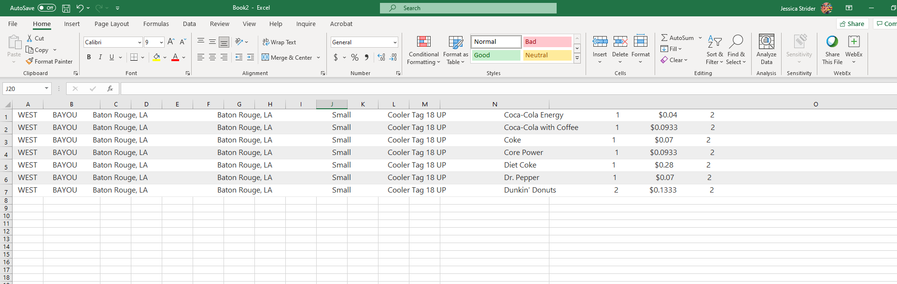The height and width of the screenshot is (284, 897).
Task: Switch to the Data tab
Action: 189,24
